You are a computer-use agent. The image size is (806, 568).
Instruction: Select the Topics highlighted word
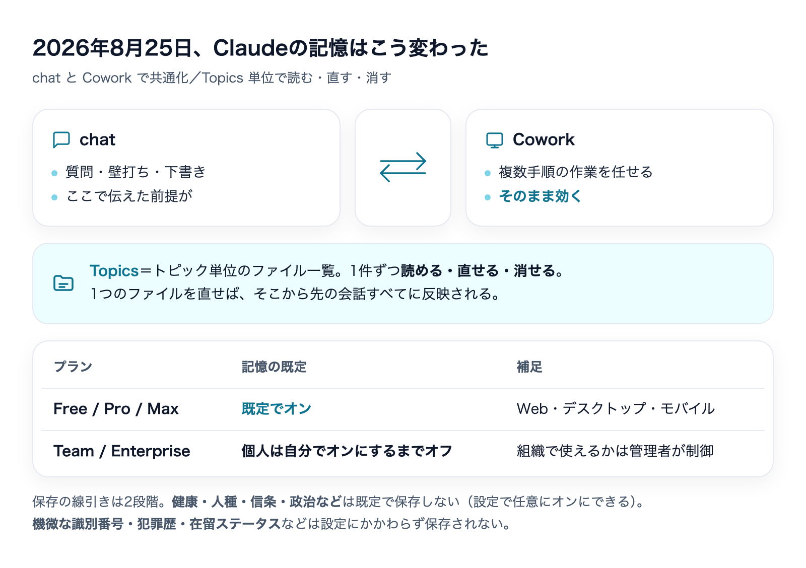pos(114,271)
